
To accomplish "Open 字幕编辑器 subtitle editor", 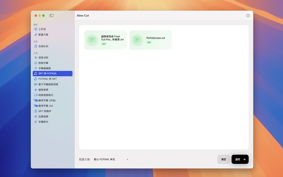I will [x=44, y=68].
